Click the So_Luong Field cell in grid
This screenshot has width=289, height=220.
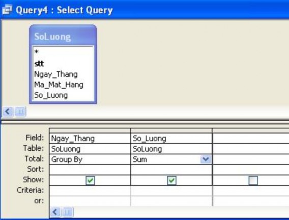click(x=171, y=139)
